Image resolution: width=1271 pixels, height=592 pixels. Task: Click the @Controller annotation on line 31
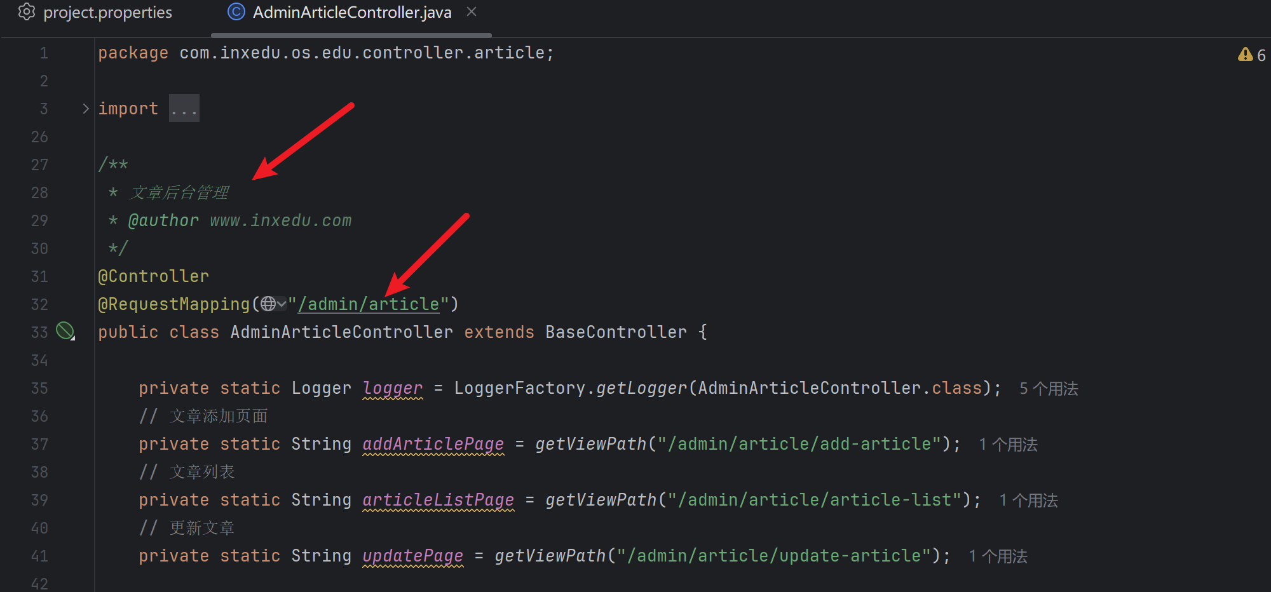click(x=153, y=276)
